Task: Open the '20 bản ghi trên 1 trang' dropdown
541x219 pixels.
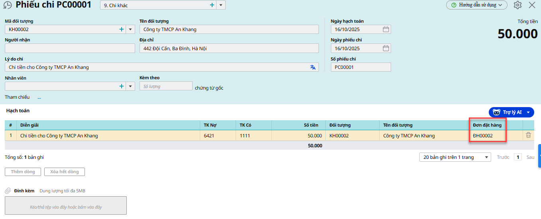Action: 454,157
